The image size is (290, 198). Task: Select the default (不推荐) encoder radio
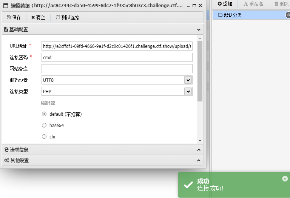tap(44, 114)
